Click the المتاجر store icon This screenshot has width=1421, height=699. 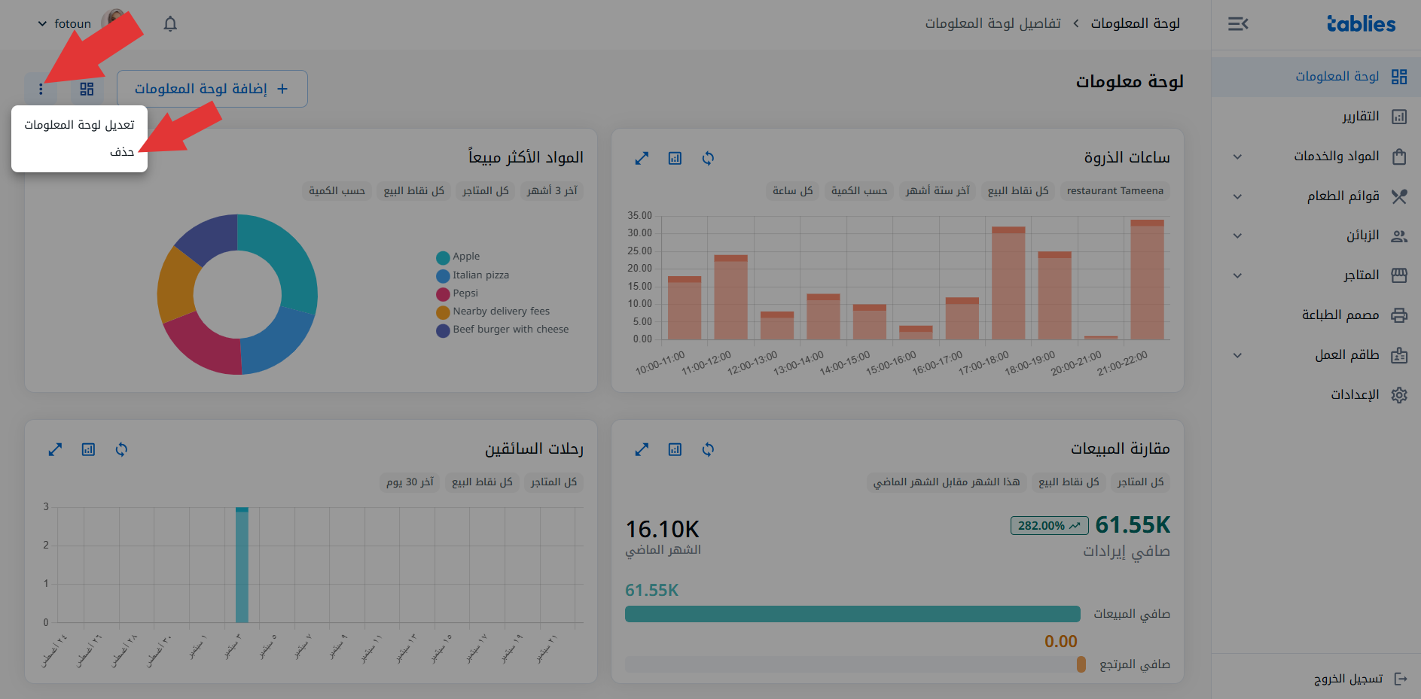click(1399, 275)
